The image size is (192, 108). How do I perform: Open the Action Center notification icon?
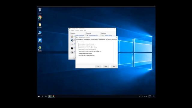153,96
